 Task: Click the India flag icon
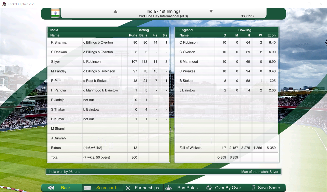coord(55,13)
